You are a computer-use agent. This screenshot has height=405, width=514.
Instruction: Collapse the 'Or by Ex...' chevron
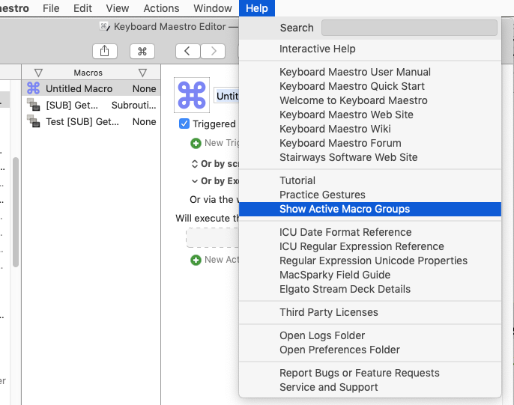(194, 181)
